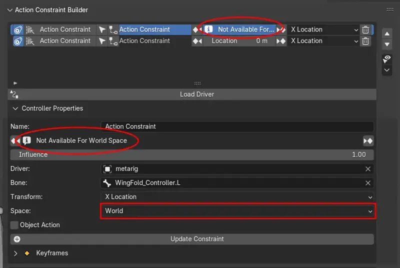The image size is (400, 268).
Task: Open the Space dropdown set to World
Action: pyautogui.click(x=237, y=211)
